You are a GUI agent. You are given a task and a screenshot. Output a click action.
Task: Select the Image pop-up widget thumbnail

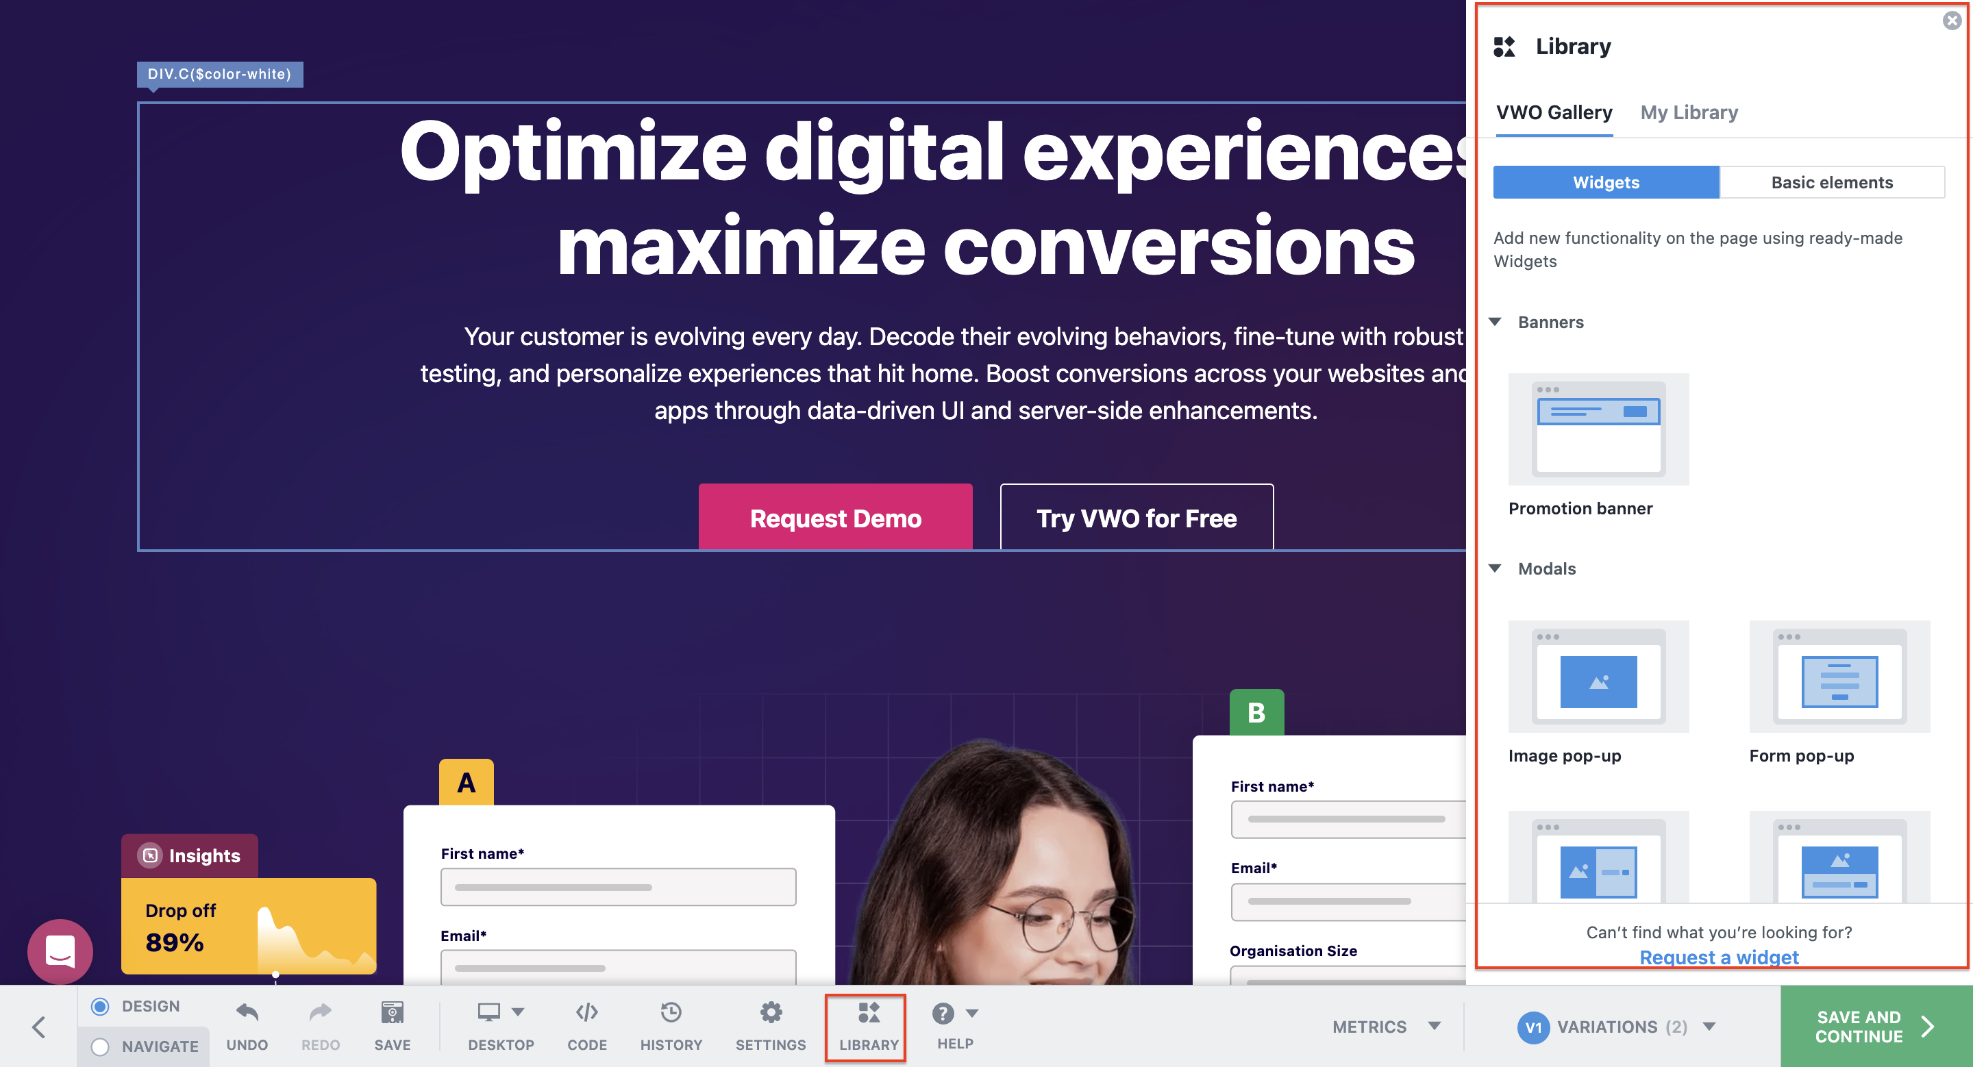pyautogui.click(x=1598, y=676)
